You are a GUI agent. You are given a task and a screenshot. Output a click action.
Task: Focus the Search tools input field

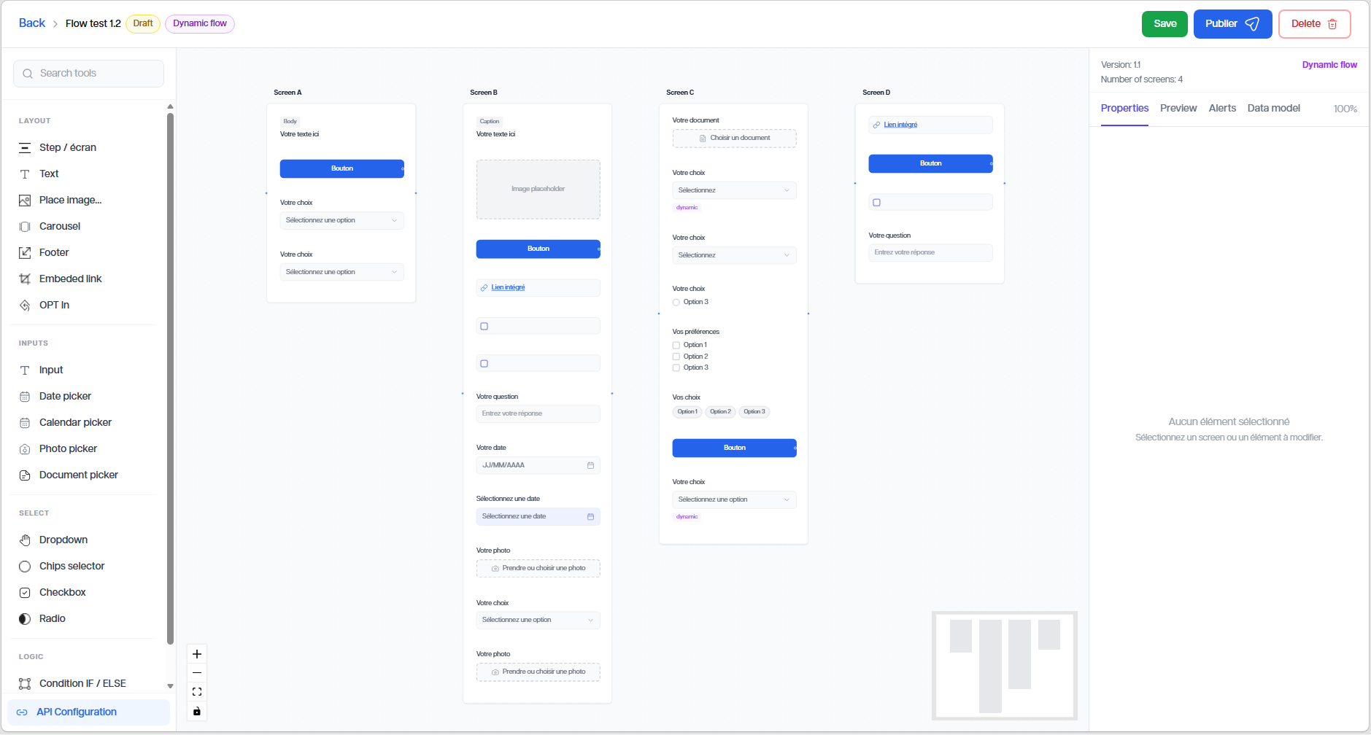88,74
